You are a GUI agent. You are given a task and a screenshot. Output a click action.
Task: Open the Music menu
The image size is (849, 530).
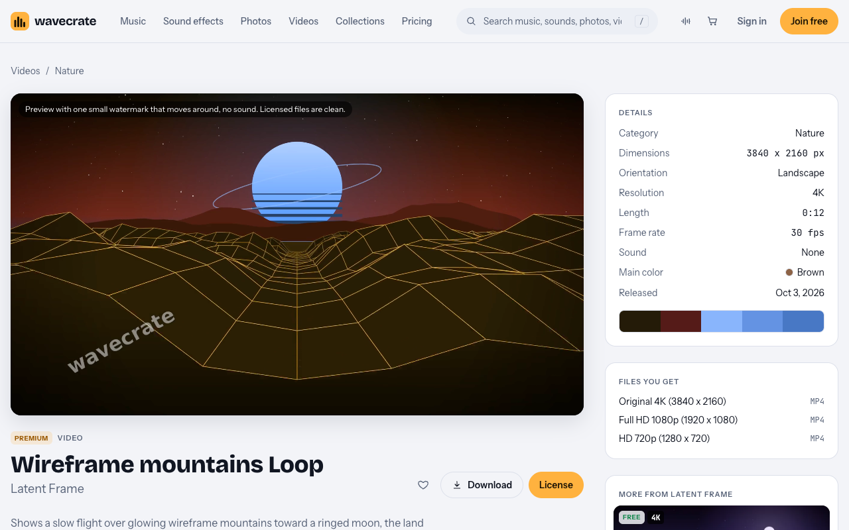(133, 21)
